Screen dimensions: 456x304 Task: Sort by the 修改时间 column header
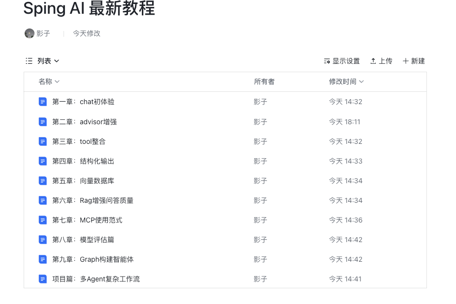click(346, 82)
